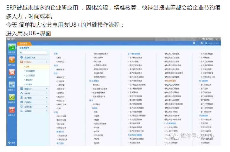Expand the 生产制造 section chevron
The image size is (230, 152).
click(47, 97)
